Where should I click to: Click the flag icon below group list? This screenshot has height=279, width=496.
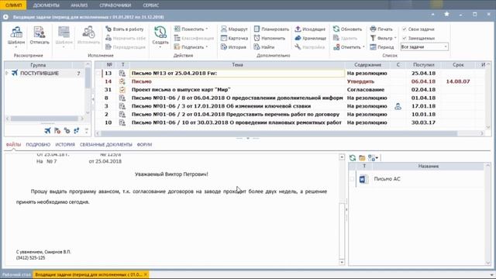[x=57, y=131]
